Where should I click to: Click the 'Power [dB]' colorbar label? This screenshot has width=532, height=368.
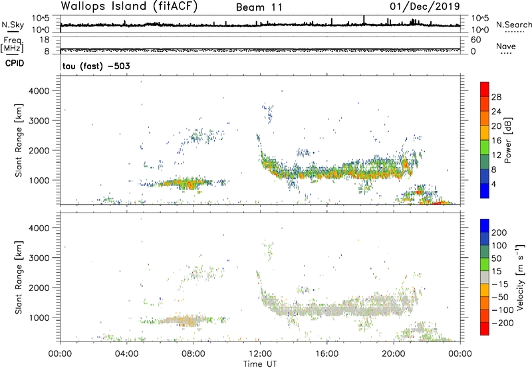(x=507, y=140)
